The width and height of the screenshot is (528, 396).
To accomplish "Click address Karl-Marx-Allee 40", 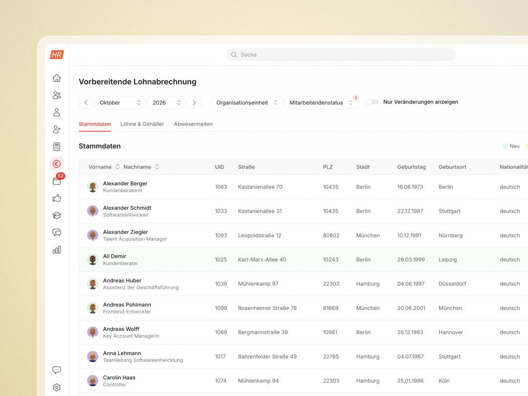I will [262, 259].
